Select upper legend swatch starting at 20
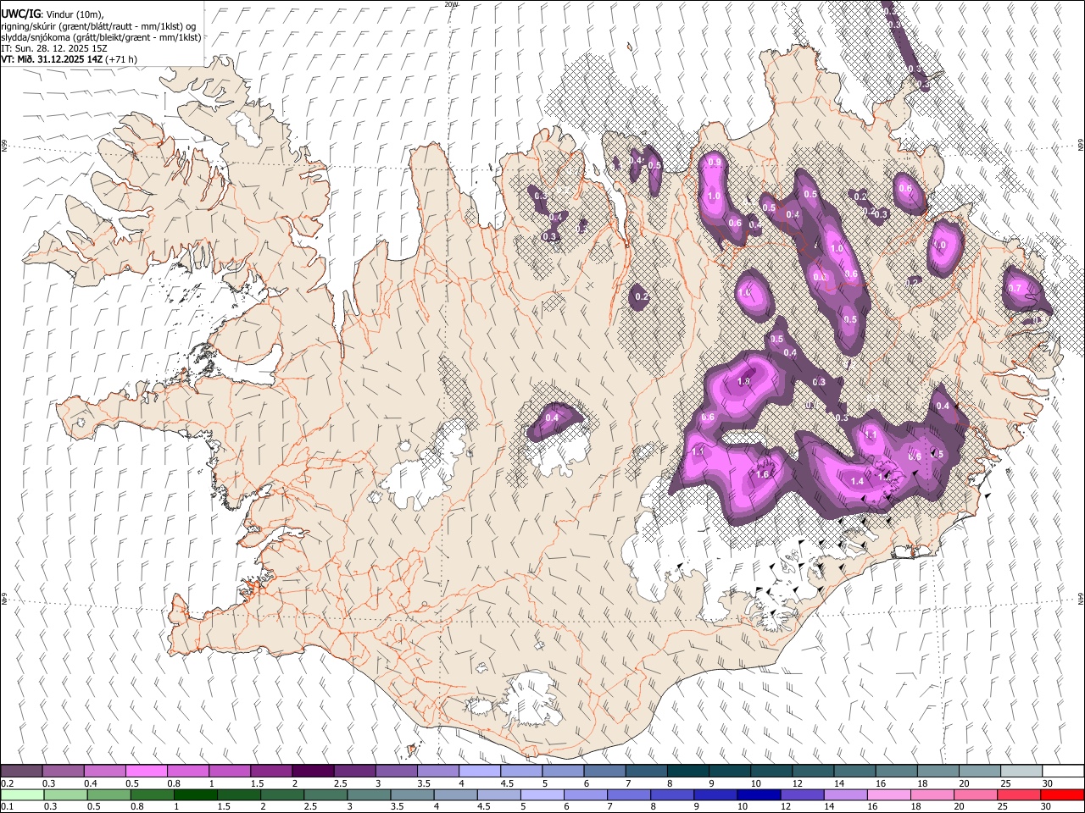This screenshot has height=813, width=1085. point(979,772)
